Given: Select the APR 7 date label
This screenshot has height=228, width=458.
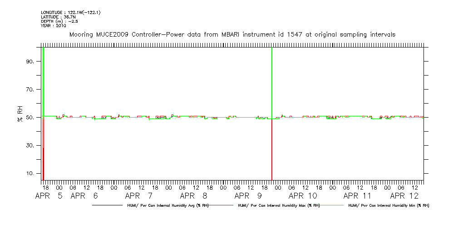Looking at the screenshot, I should (x=139, y=196).
